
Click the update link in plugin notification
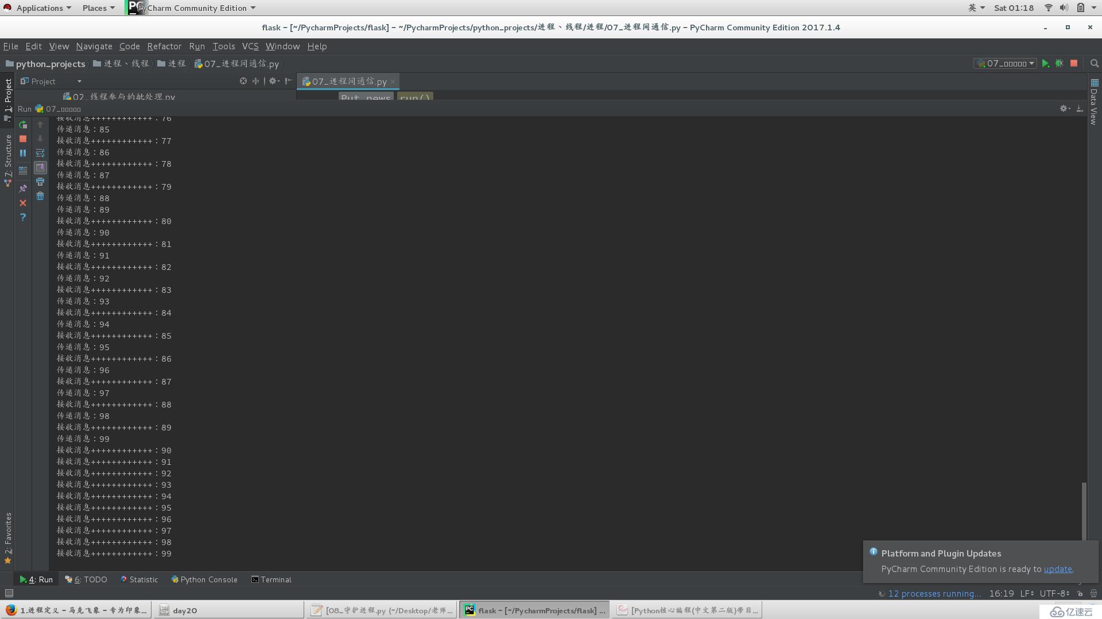click(1058, 569)
